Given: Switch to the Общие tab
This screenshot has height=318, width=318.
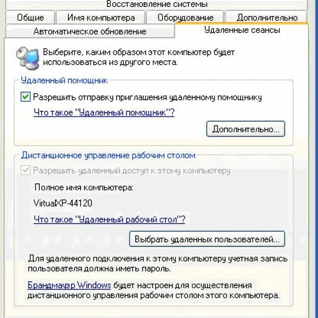Looking at the screenshot, I should pyautogui.click(x=30, y=18).
